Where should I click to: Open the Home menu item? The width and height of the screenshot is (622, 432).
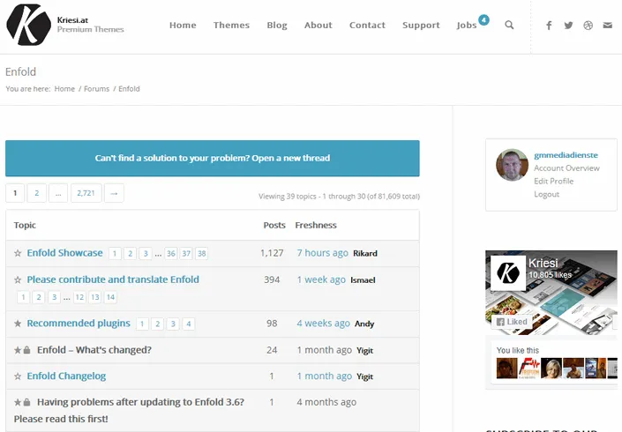(183, 25)
